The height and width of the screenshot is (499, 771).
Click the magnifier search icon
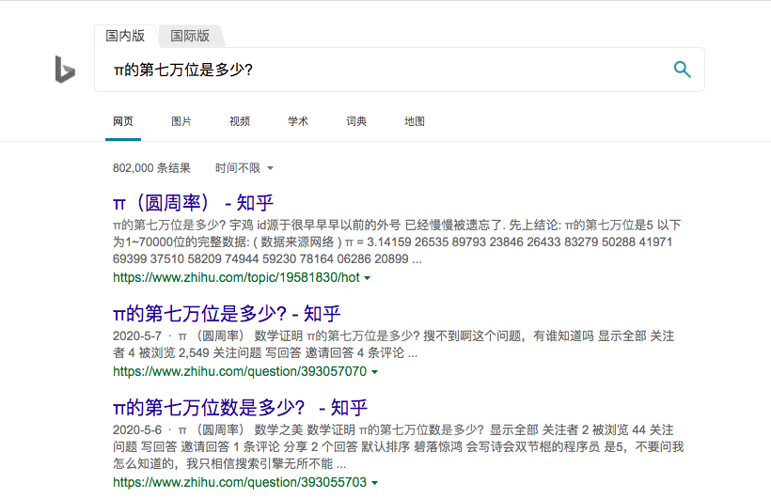[682, 70]
